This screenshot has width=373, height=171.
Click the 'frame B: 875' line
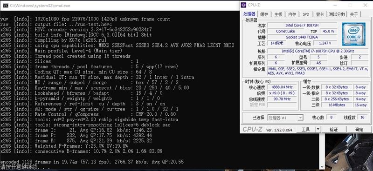click(76, 141)
